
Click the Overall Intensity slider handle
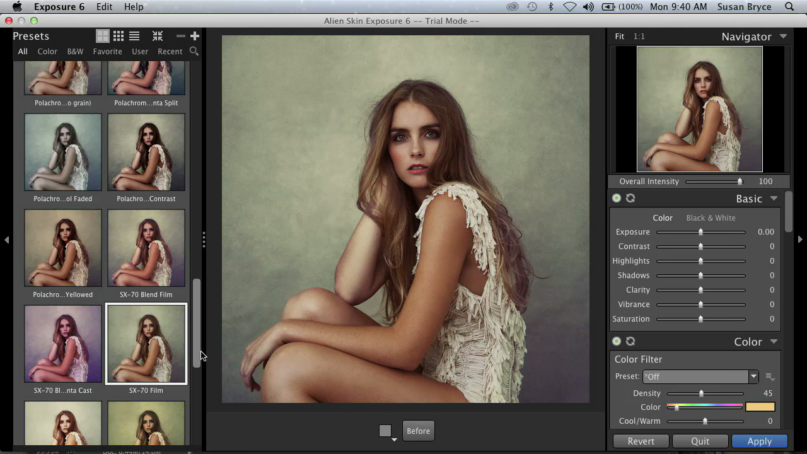tap(740, 182)
